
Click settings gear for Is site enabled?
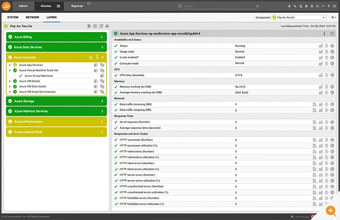[x=332, y=57]
